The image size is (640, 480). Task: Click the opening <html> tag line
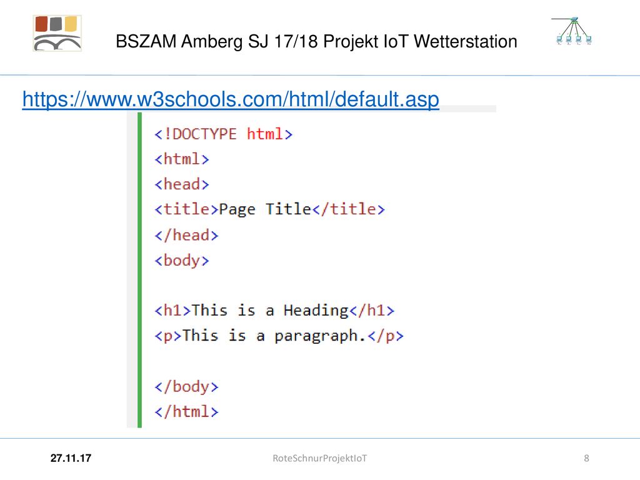[182, 159]
